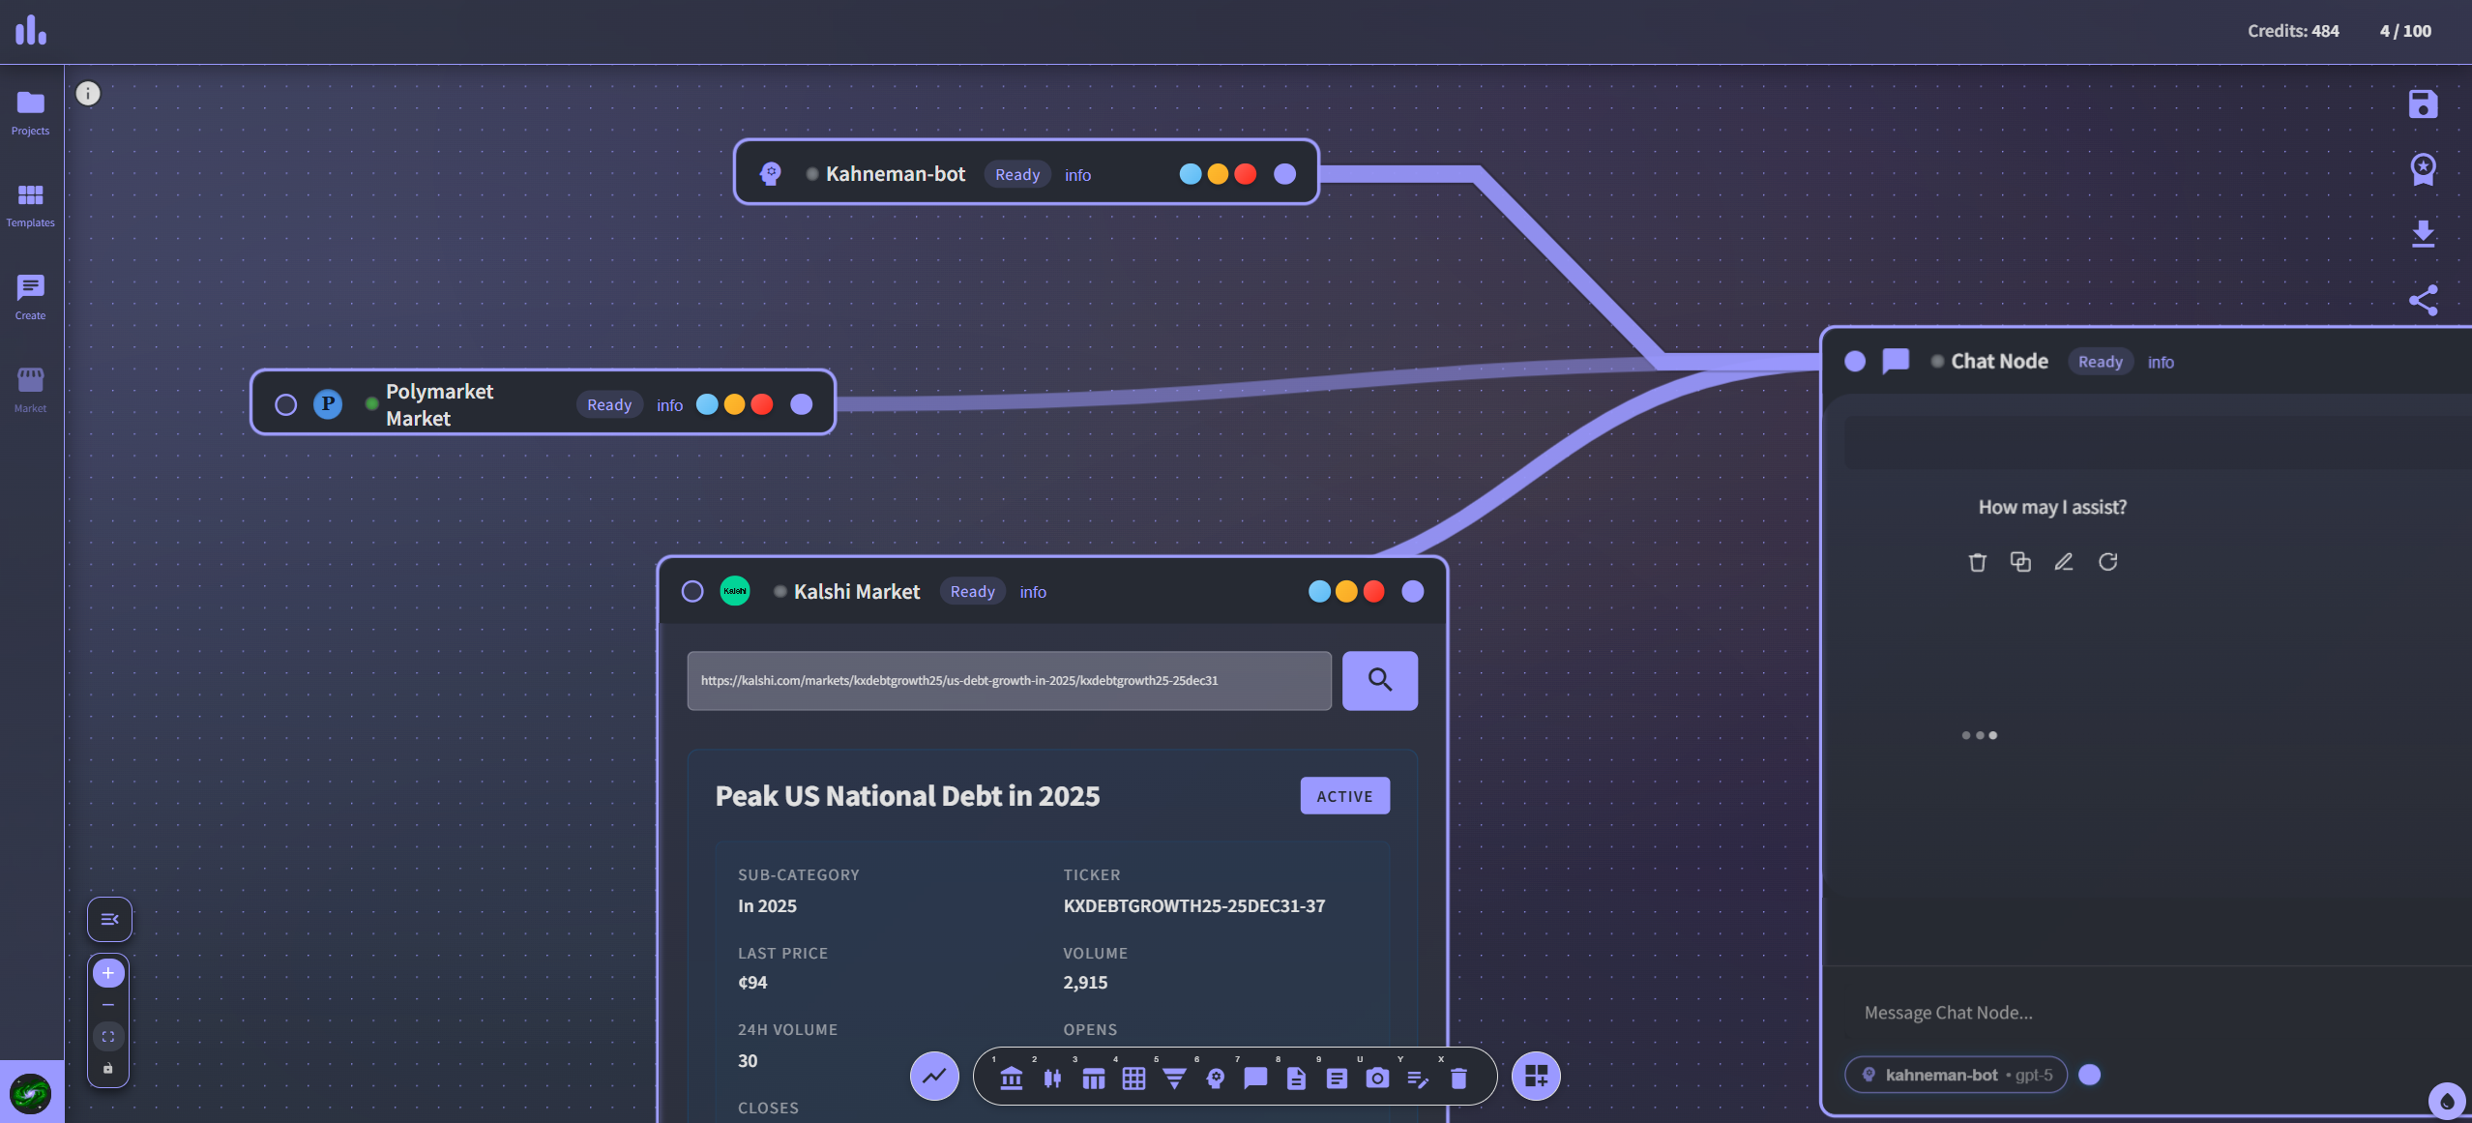Toggle the selection circle on Kalshi Market node
This screenshot has height=1123, width=2472.
click(692, 591)
